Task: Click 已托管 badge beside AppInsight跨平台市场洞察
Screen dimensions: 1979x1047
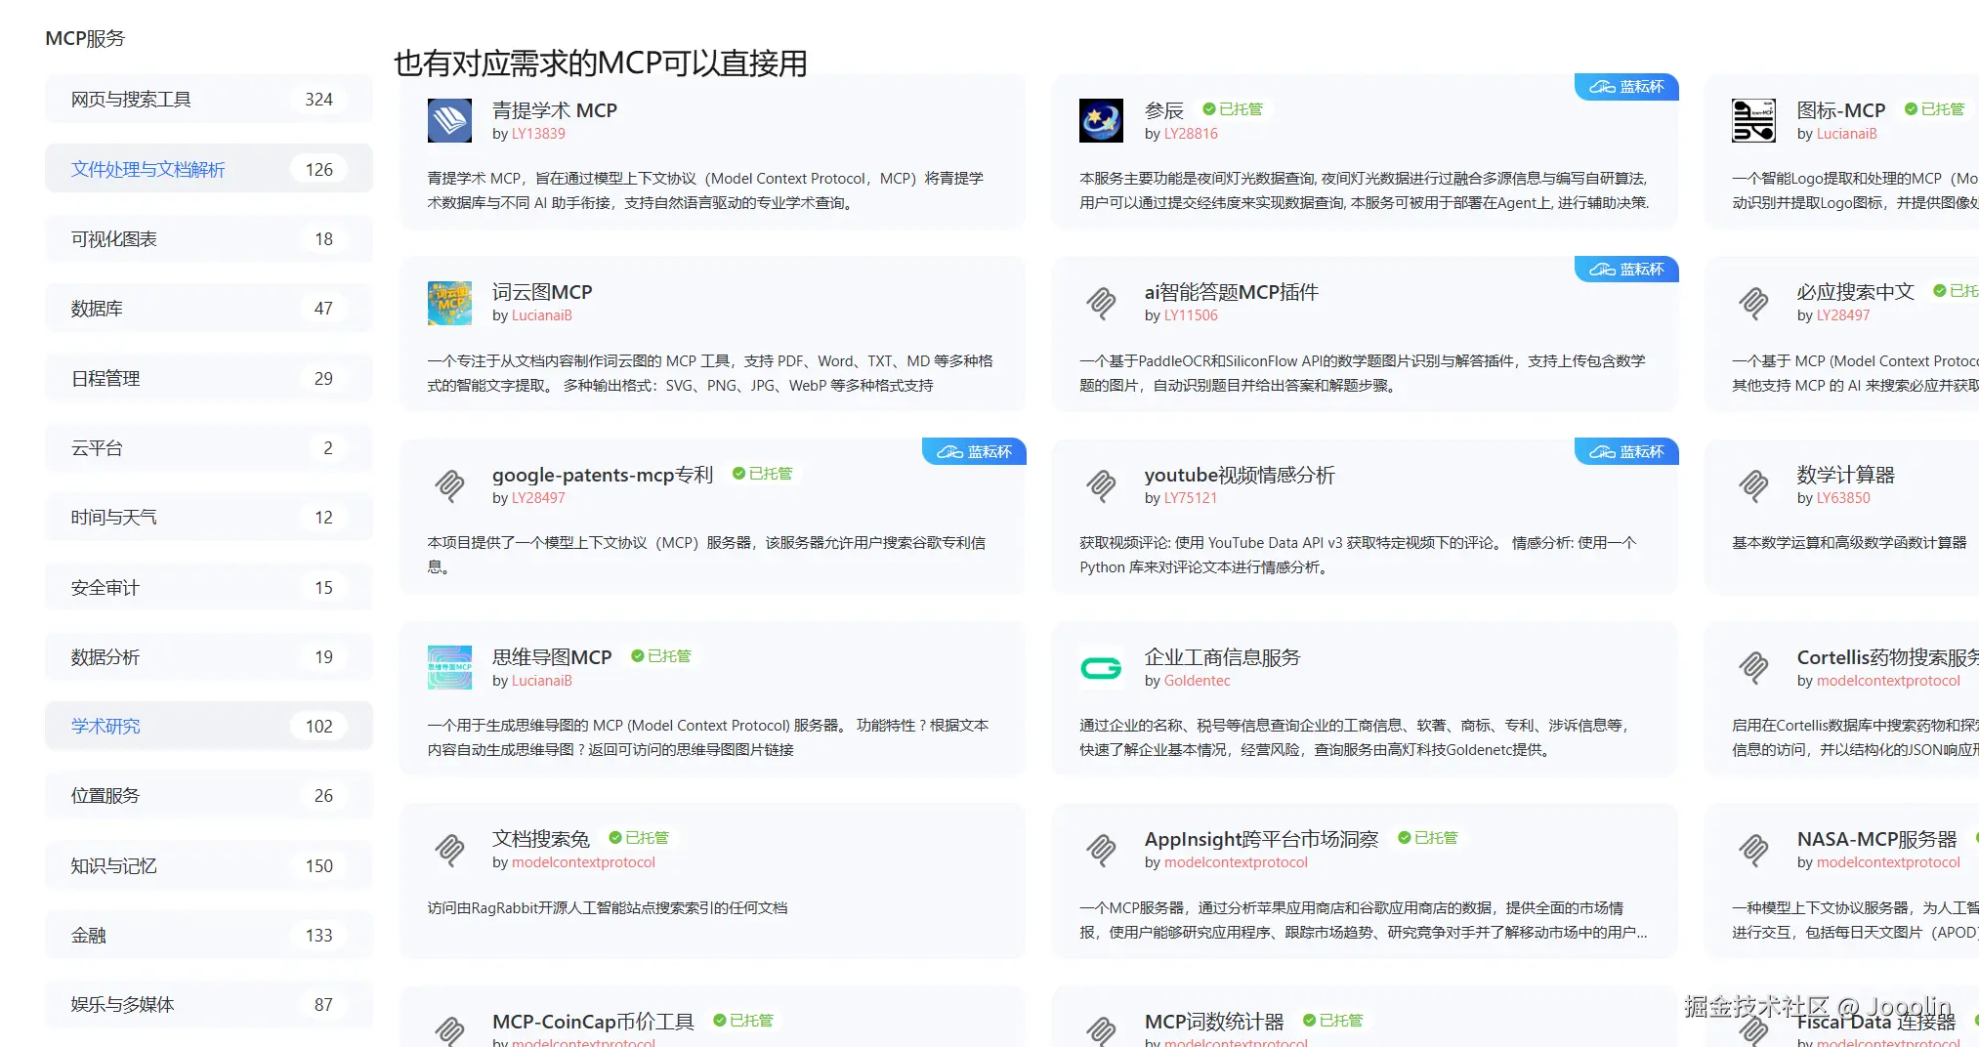Action: click(x=1428, y=838)
